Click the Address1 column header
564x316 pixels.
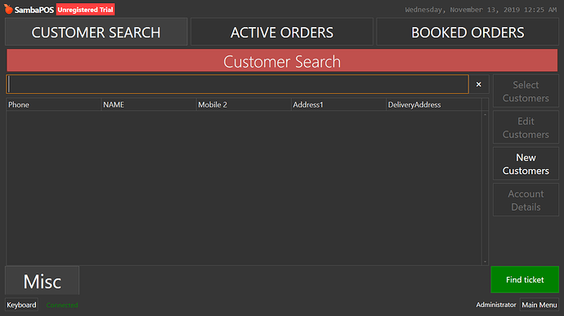[x=338, y=105]
